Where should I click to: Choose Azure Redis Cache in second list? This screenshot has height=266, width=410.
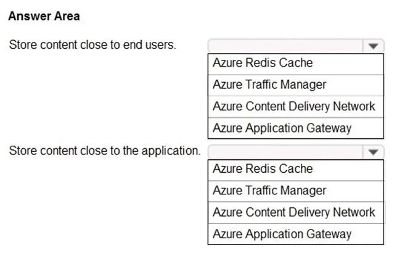pyautogui.click(x=296, y=170)
